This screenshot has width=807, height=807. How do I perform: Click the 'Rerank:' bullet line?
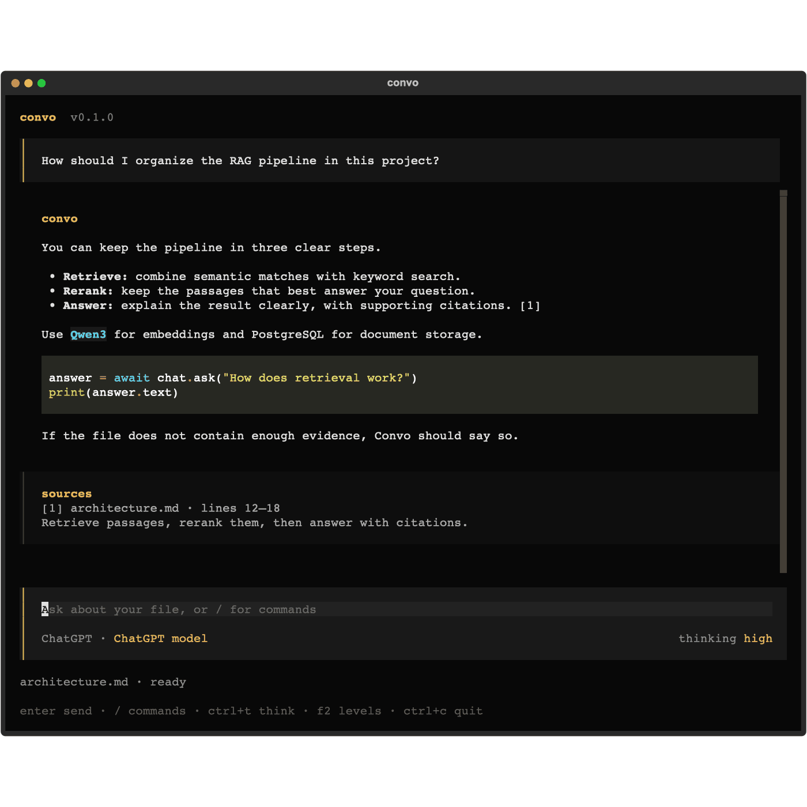(262, 291)
